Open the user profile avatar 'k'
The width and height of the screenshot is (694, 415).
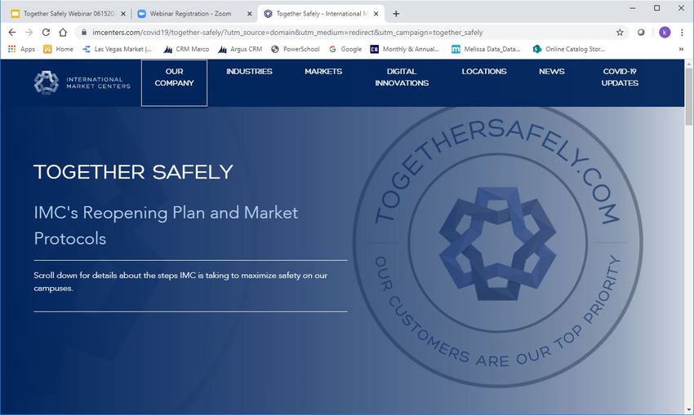(665, 33)
